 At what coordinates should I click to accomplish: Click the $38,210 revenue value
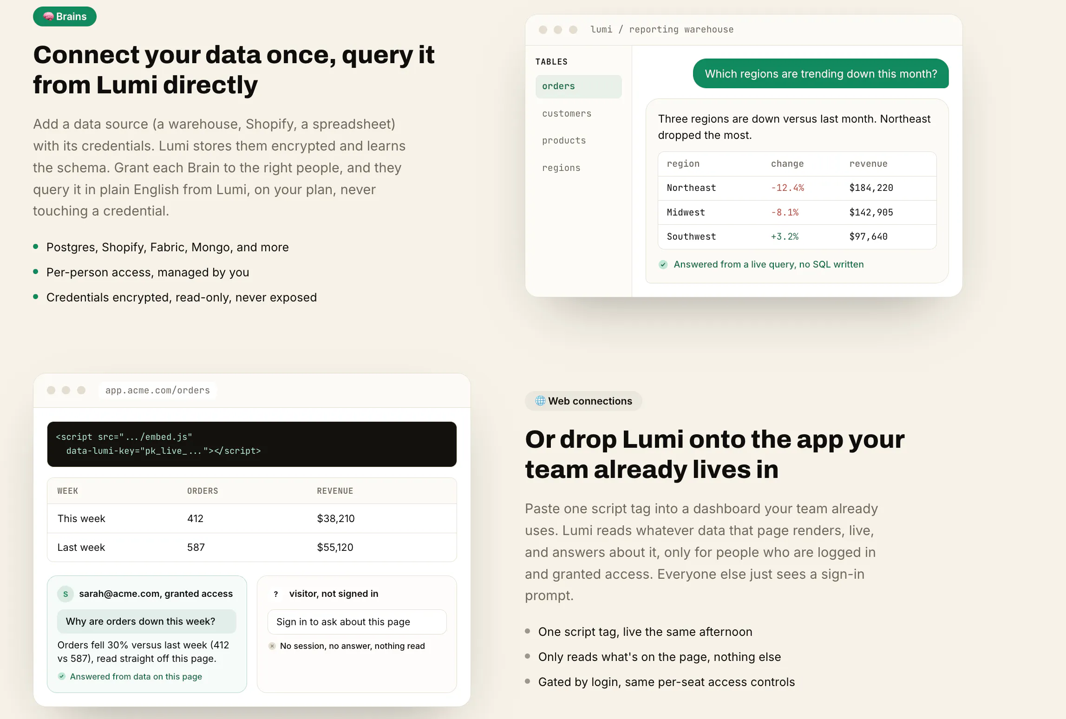coord(336,519)
